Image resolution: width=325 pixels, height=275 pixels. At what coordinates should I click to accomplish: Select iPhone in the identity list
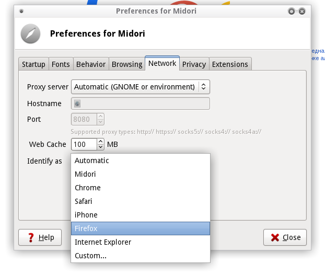140,215
